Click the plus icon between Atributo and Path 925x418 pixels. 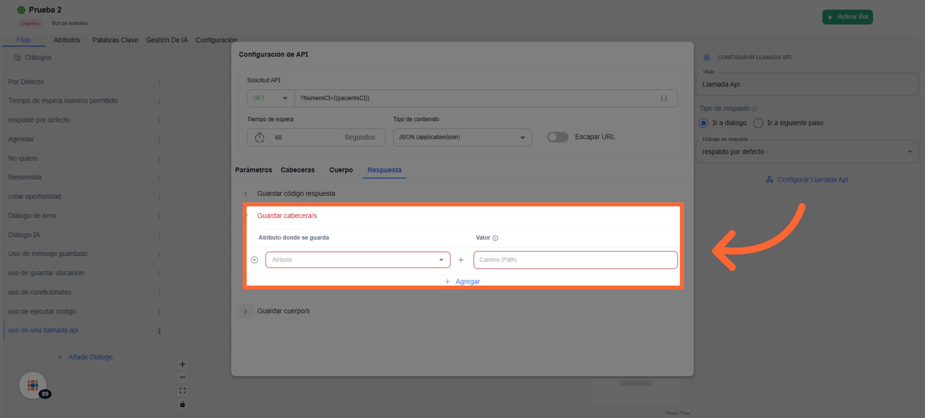[461, 260]
